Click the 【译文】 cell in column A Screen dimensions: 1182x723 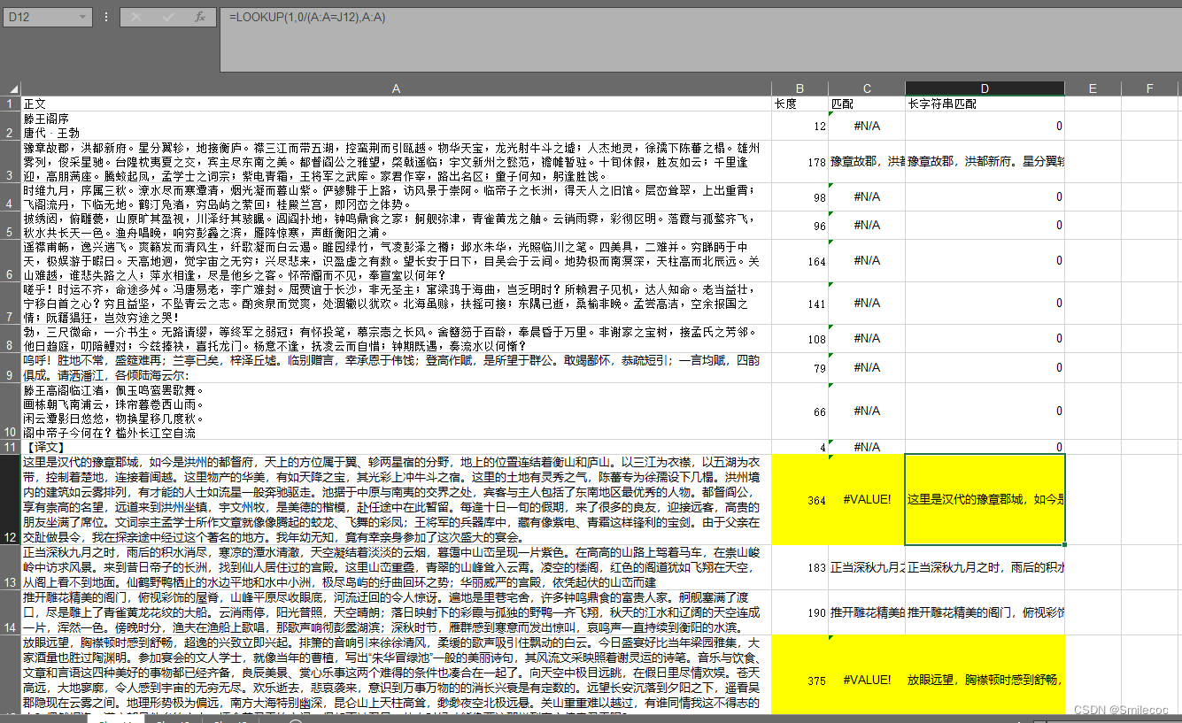[x=396, y=447]
